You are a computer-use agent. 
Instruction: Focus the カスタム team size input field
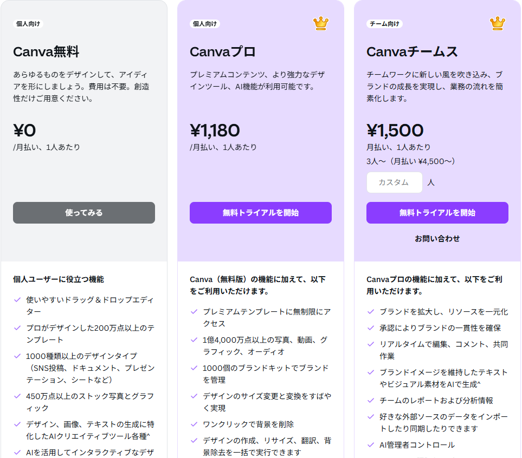395,182
